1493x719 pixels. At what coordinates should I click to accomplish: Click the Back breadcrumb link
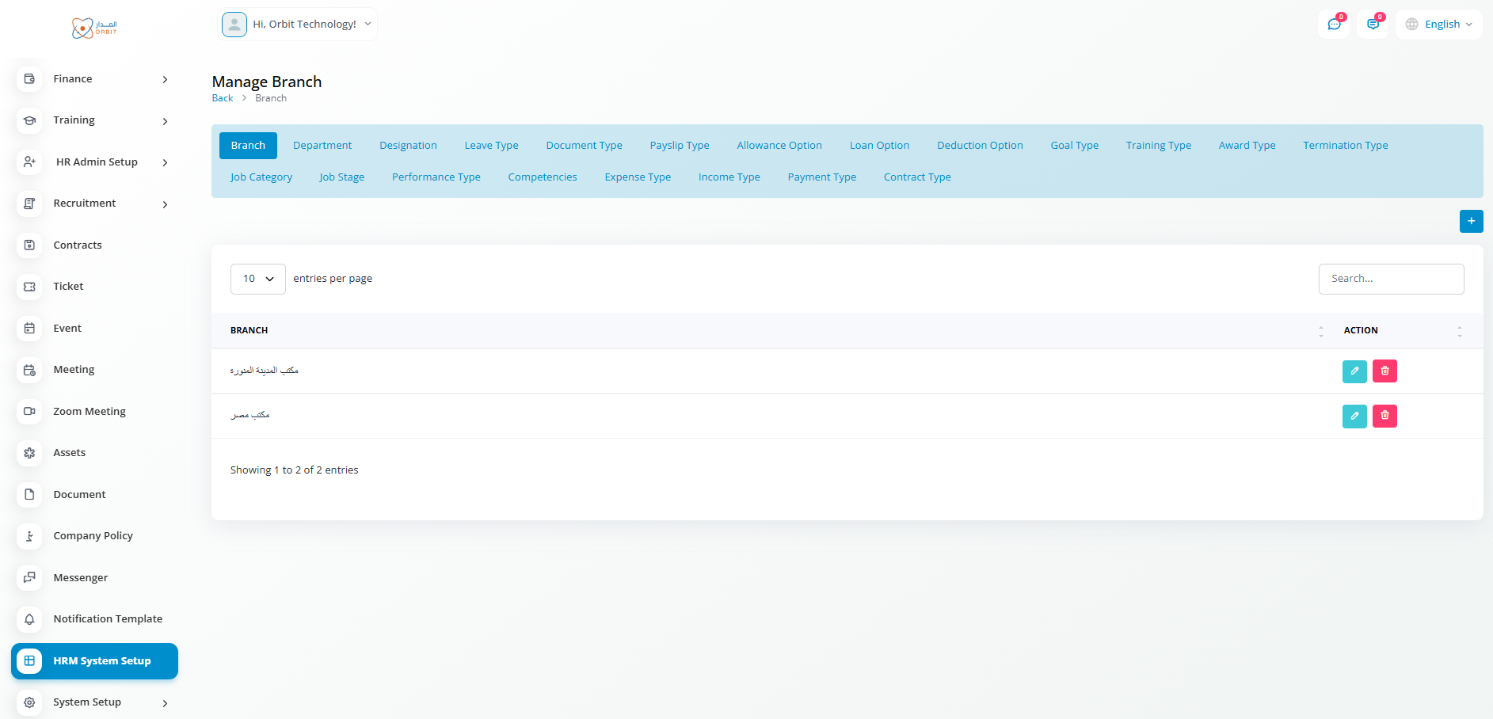pyautogui.click(x=223, y=98)
